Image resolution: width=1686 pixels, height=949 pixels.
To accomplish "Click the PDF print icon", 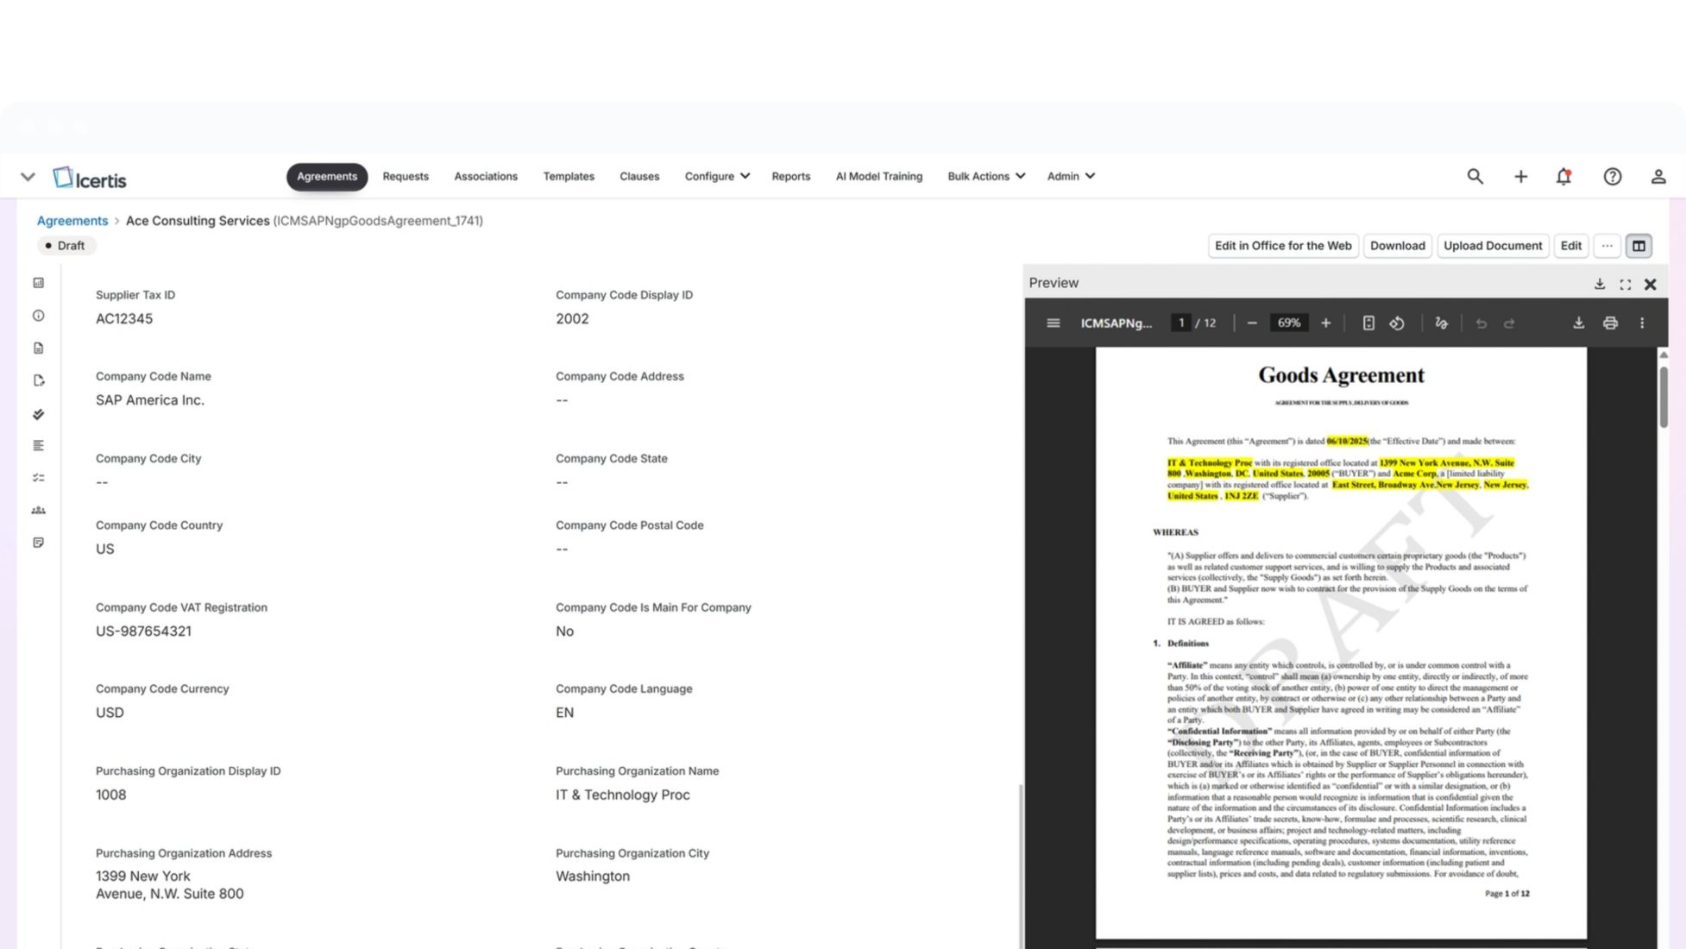I will 1610,324.
